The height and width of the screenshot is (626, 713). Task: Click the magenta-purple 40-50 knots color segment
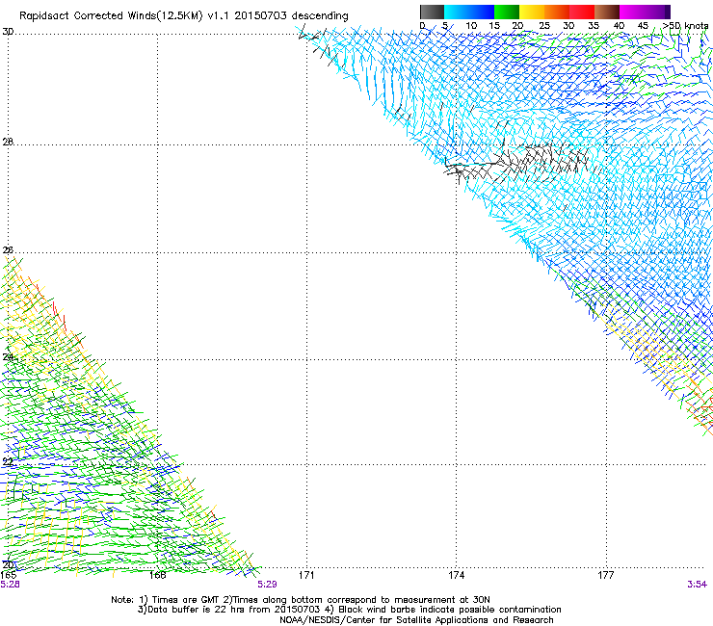(645, 12)
